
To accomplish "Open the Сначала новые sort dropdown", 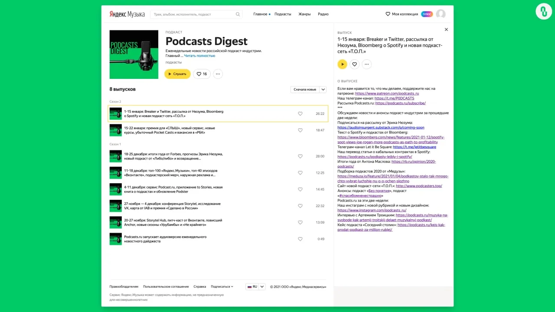I will click(305, 90).
